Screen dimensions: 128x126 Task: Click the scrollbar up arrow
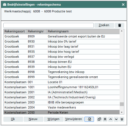122,31
